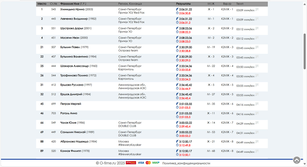307x167 pixels.
Task: Click the Результаты column header
Action: [x=183, y=4]
